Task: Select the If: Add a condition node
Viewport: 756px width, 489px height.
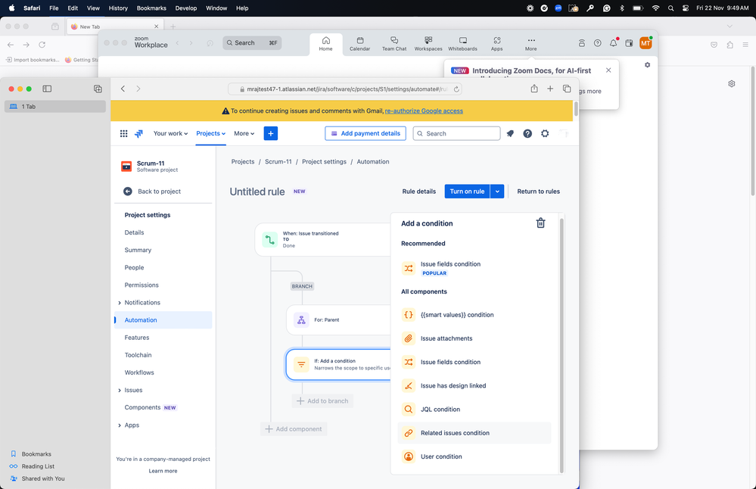Action: [338, 365]
